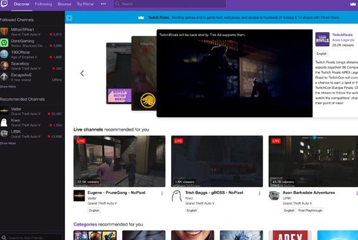
Task: Open LIRIK in recommended channels sidebar
Action: tap(32, 134)
